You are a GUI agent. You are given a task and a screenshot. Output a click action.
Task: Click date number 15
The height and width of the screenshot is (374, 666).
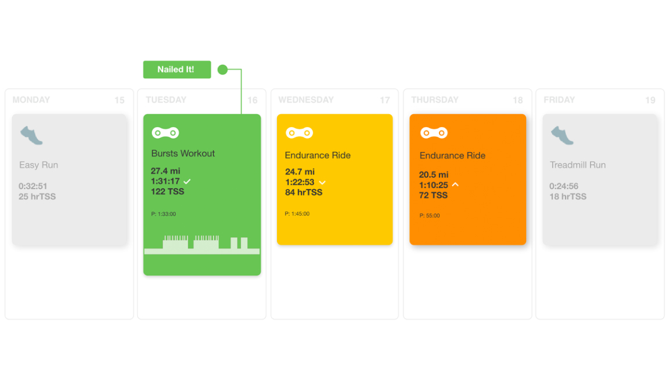point(120,100)
